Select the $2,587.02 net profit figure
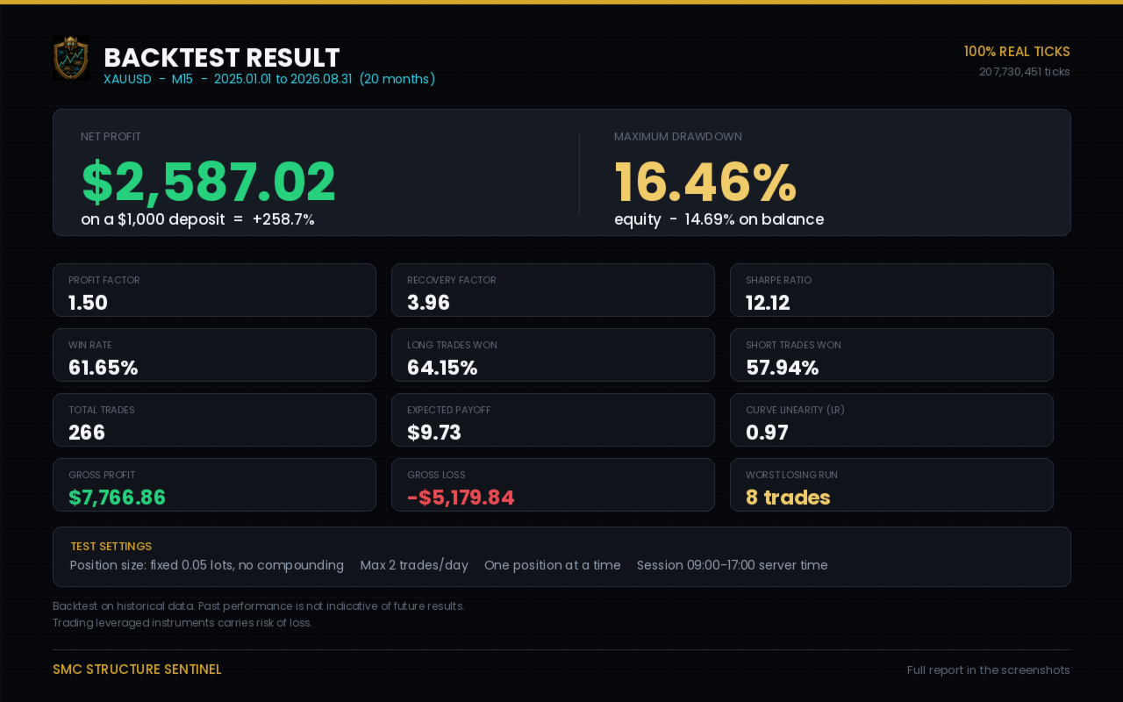 click(209, 182)
